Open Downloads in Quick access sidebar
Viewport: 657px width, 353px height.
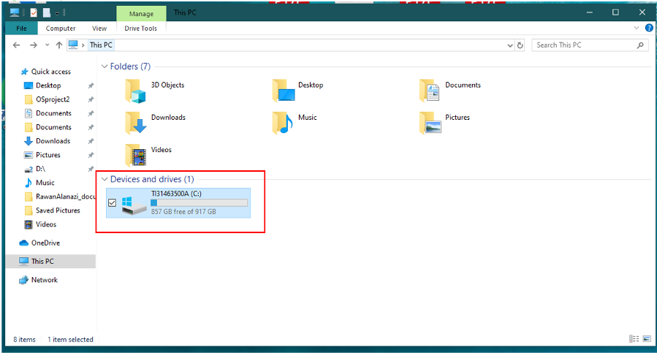[53, 141]
